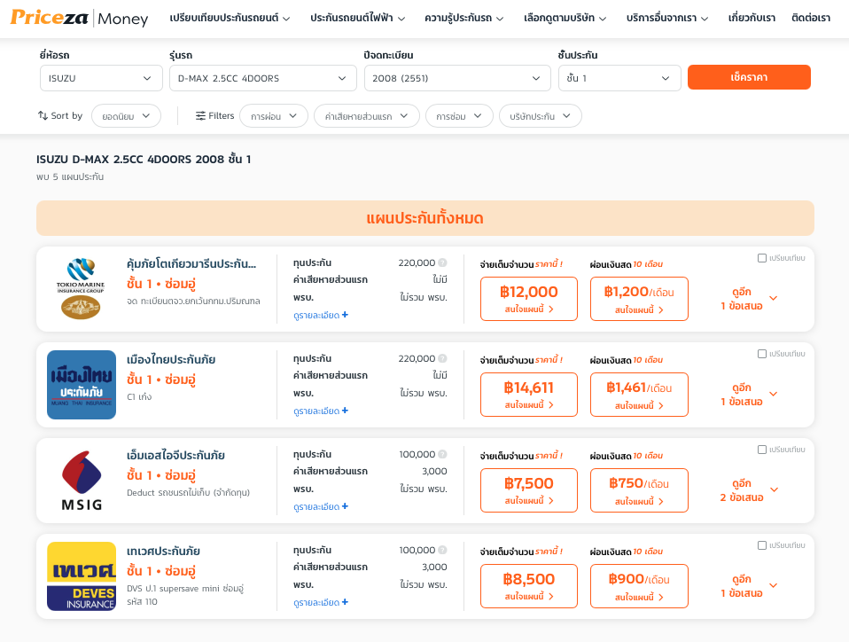Screen dimensions: 849x642
Task: Show info for 220,000 Muang Thai sum insured
Action: (442, 358)
